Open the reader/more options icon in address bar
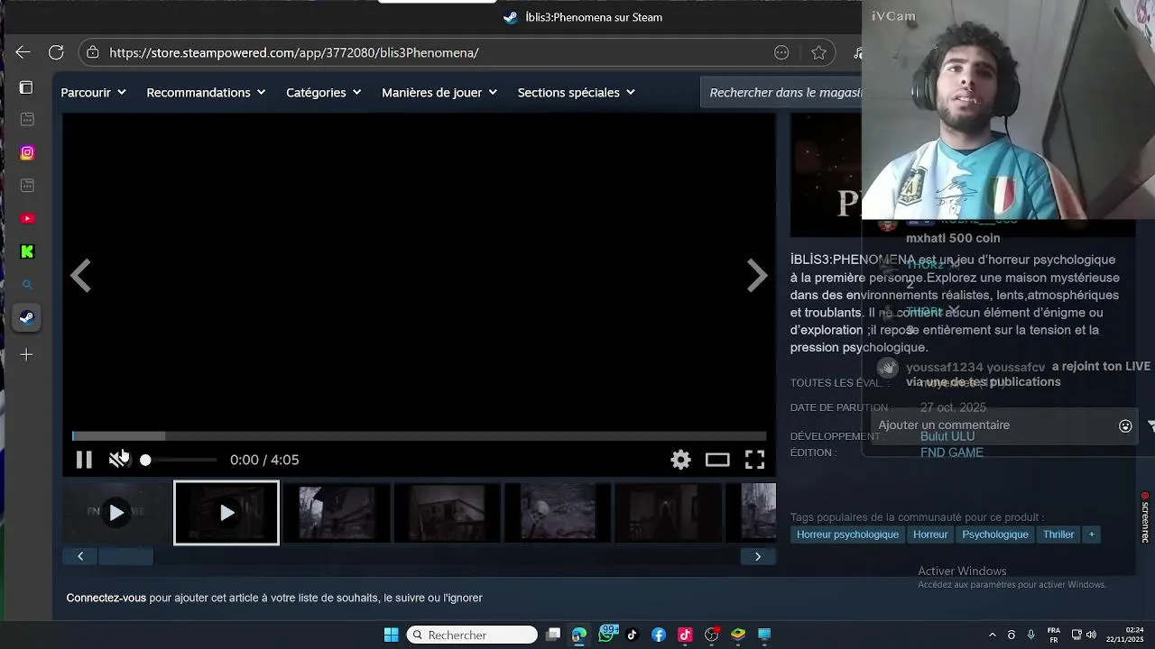 [x=781, y=52]
